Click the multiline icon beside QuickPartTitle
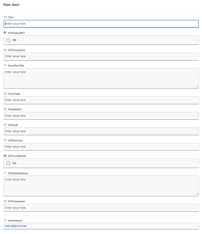The height and width of the screenshot is (234, 202). (5, 65)
